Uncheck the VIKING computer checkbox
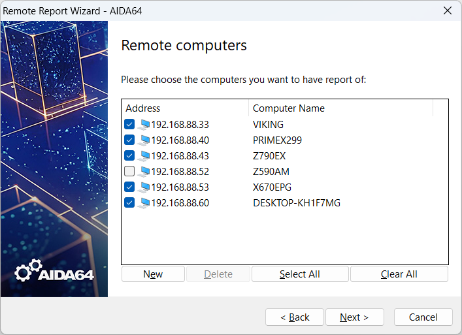This screenshot has width=462, height=335. coord(129,124)
